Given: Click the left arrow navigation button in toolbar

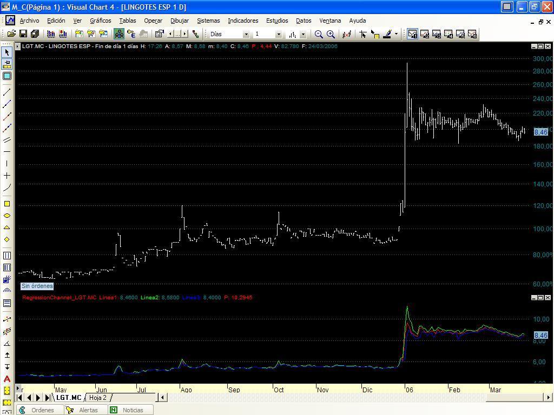Looking at the screenshot, I should pyautogui.click(x=170, y=34).
